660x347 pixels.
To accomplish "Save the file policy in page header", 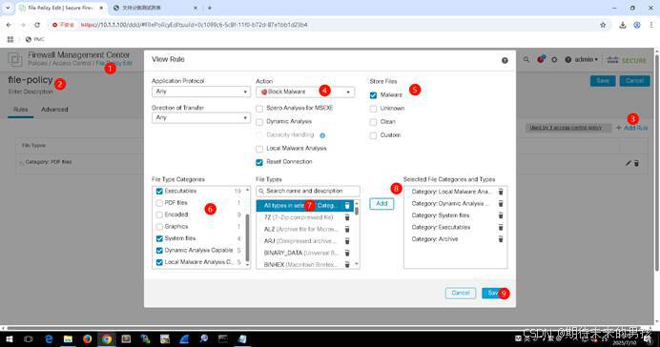I will 603,81.
